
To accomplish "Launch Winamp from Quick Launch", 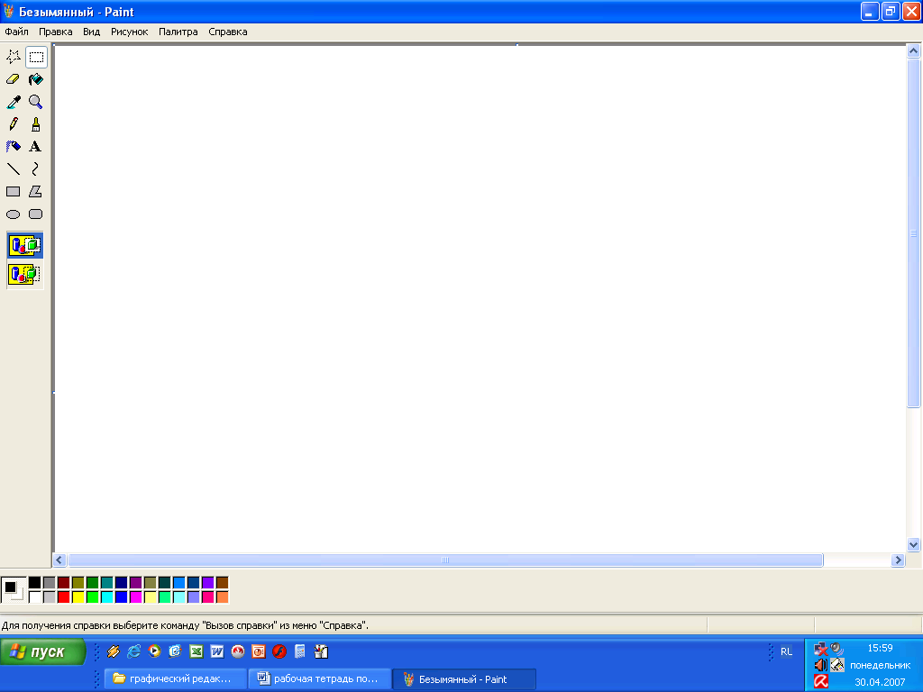I will pyautogui.click(x=114, y=651).
